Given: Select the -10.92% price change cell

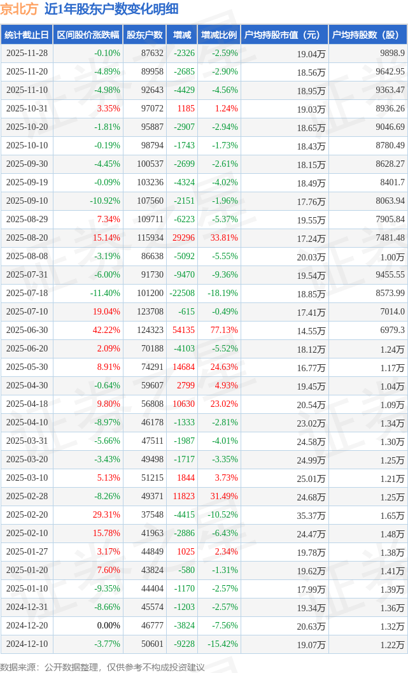Looking at the screenshot, I should (104, 201).
